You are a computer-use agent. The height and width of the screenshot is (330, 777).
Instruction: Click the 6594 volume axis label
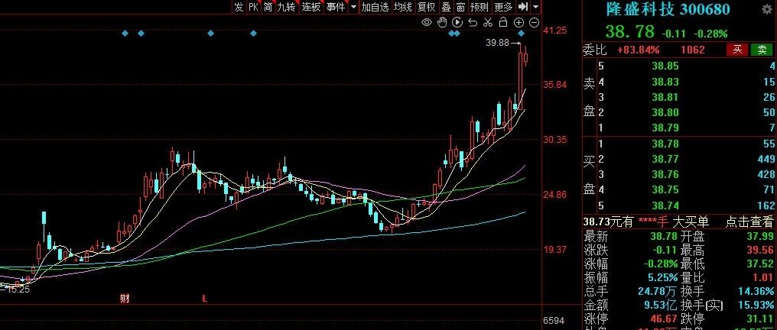click(554, 321)
